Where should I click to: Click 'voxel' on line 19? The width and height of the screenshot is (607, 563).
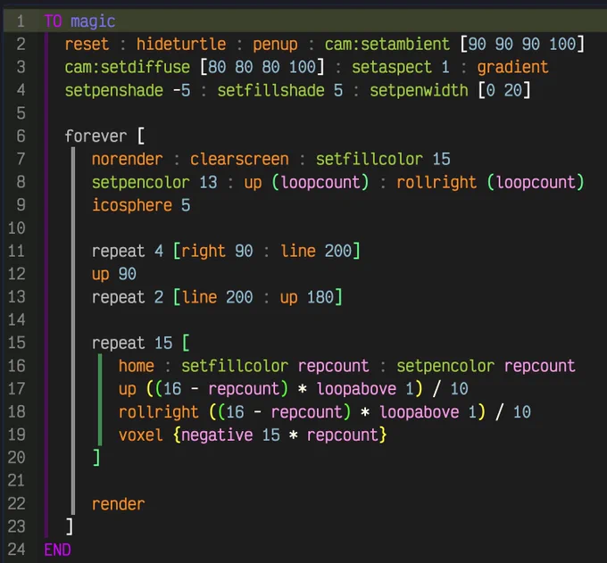click(x=140, y=435)
